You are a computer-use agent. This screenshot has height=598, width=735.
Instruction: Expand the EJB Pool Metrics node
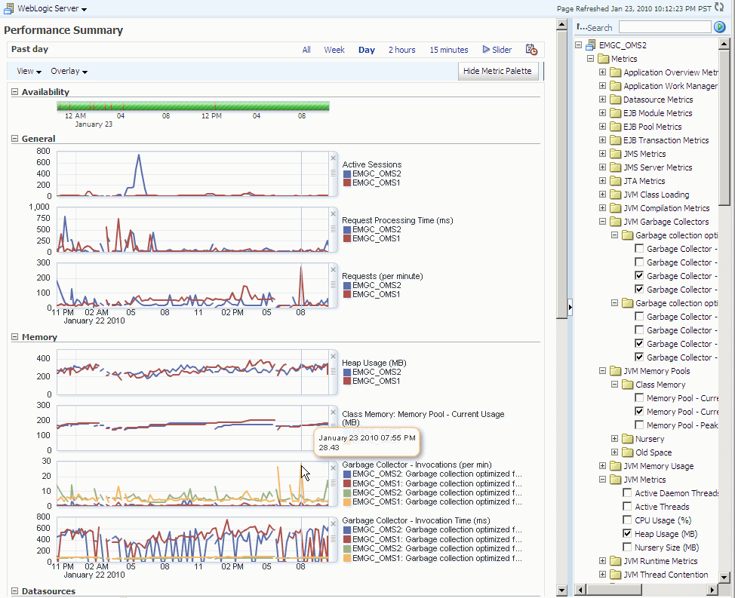coord(603,127)
